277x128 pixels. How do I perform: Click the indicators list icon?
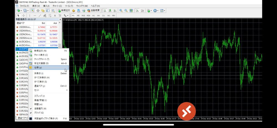point(148,11)
